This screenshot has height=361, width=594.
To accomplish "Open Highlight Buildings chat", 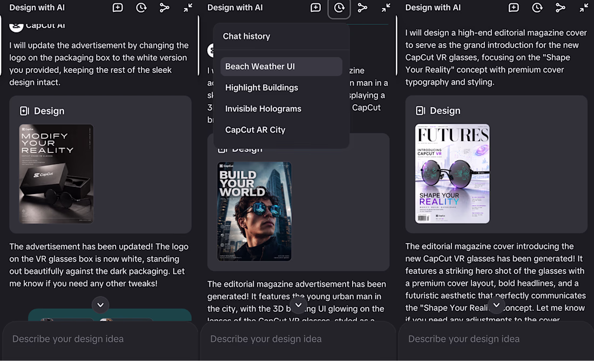I will click(x=281, y=88).
